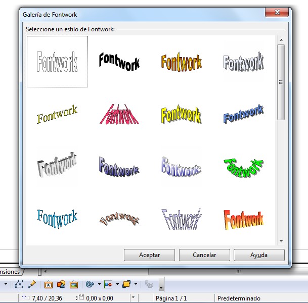The height and width of the screenshot is (303, 308).
Task: Expand the Rotate tool dropdown arrow
Action: pos(99,284)
